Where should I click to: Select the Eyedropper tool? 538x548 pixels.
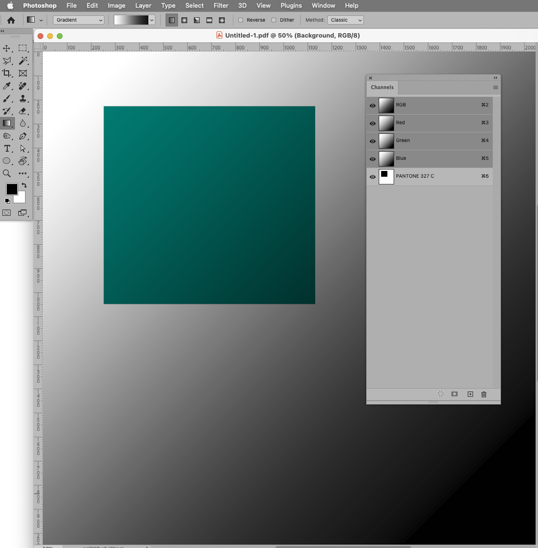(x=6, y=86)
